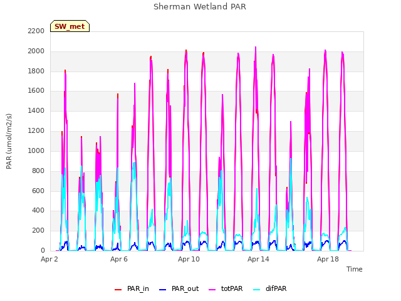The width and height of the screenshot is (401, 301).
Task: Click the 1800 y-axis tick label
Action: pos(36,71)
